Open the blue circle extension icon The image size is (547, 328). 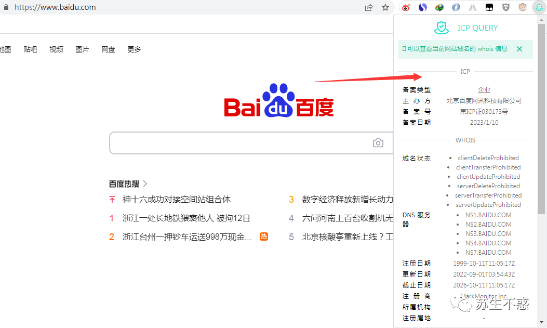coord(456,7)
